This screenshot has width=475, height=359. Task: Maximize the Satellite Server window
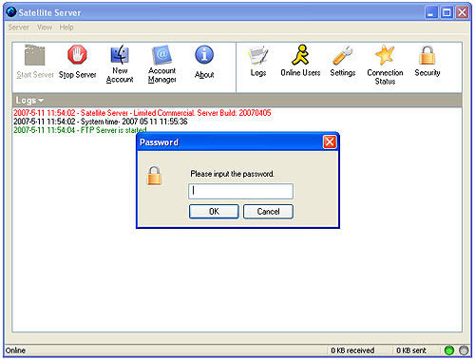coord(446,12)
